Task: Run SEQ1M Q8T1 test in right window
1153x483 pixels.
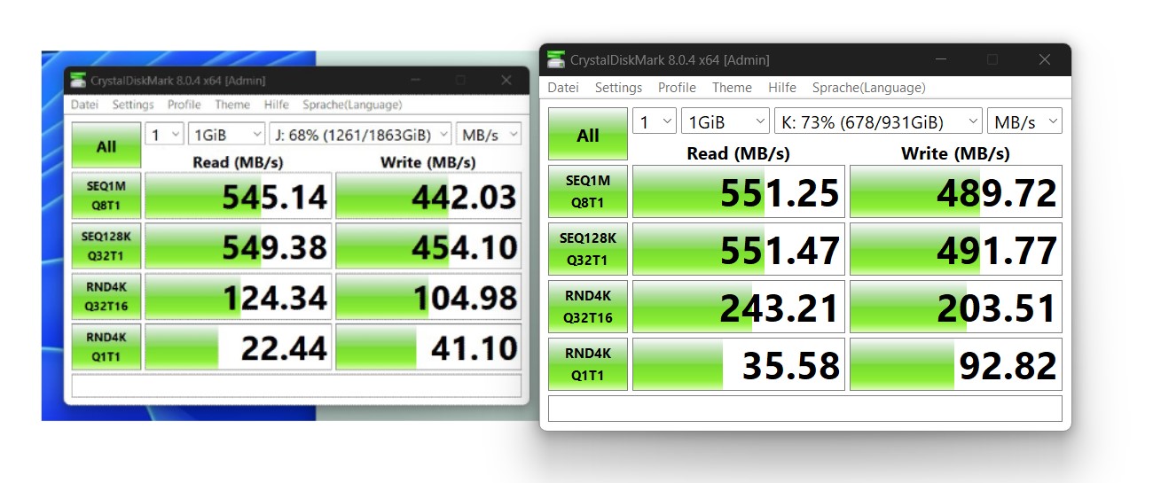Action: click(x=588, y=191)
